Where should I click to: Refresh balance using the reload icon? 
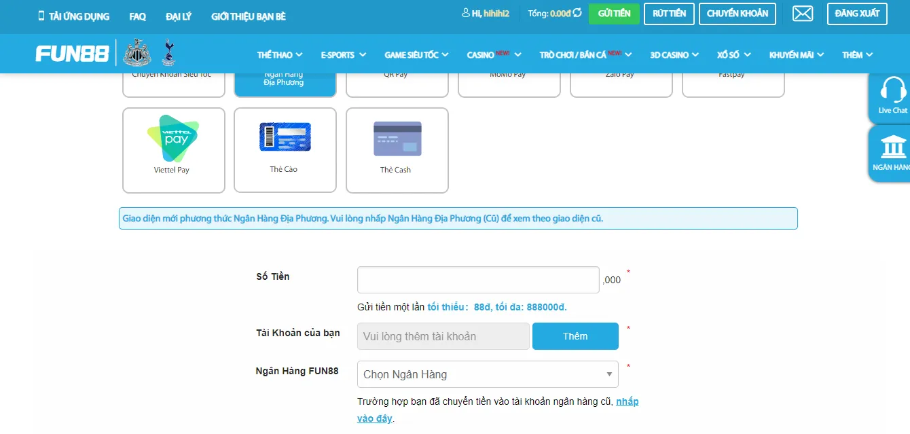[577, 13]
